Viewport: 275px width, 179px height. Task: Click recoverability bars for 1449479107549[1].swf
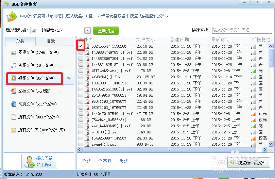tap(254, 114)
